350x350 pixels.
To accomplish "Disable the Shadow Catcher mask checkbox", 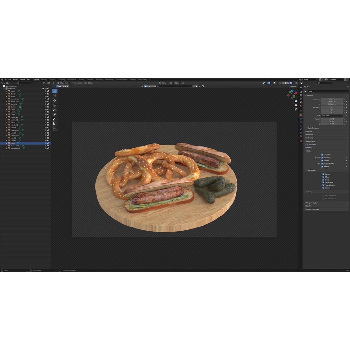I will (322, 164).
